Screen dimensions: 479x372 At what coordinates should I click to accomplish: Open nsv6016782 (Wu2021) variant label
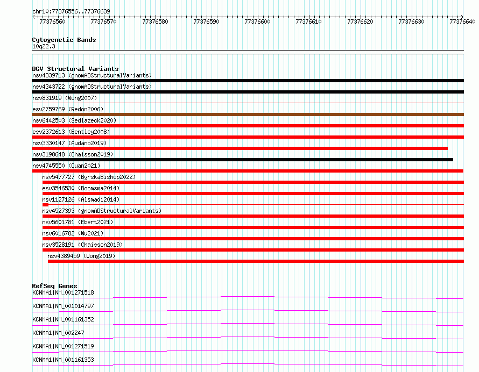coord(73,233)
